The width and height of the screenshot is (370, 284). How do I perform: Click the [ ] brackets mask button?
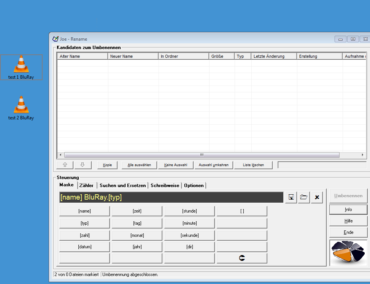pos(242,211)
